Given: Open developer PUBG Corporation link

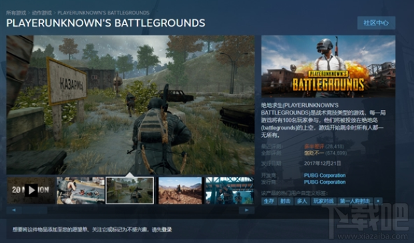Looking at the screenshot, I should [325, 175].
